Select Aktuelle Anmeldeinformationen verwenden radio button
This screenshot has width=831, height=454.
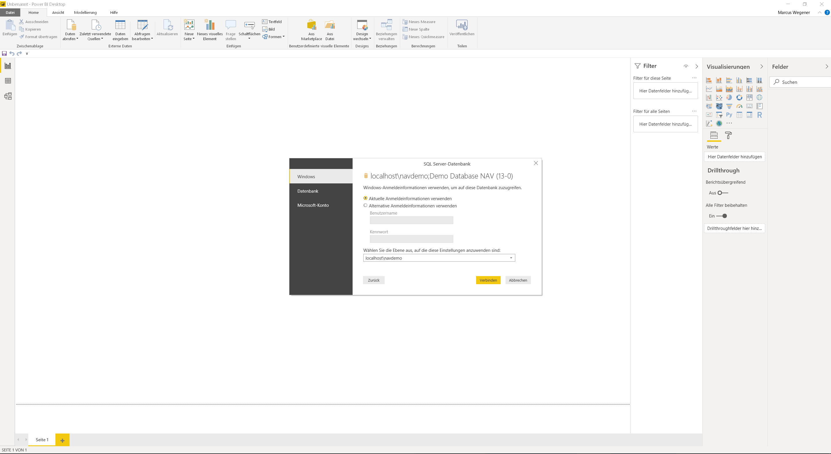pos(365,198)
